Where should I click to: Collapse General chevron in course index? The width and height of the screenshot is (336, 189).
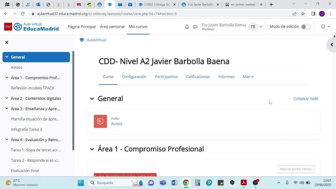[7, 57]
